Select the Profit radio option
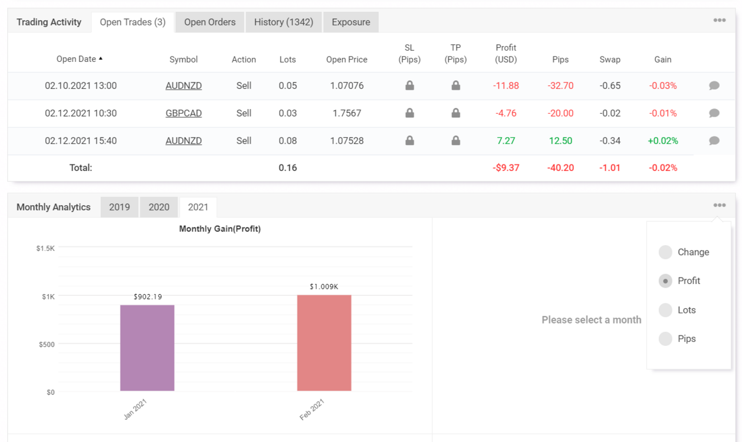Screen dimensions: 742x442 pos(665,281)
